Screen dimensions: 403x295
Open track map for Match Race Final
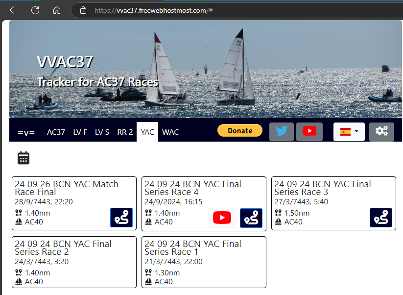click(x=121, y=218)
